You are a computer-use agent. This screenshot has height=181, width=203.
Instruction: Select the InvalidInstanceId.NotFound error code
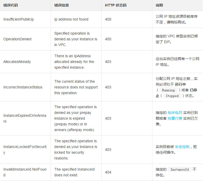pyautogui.click(x=25, y=172)
